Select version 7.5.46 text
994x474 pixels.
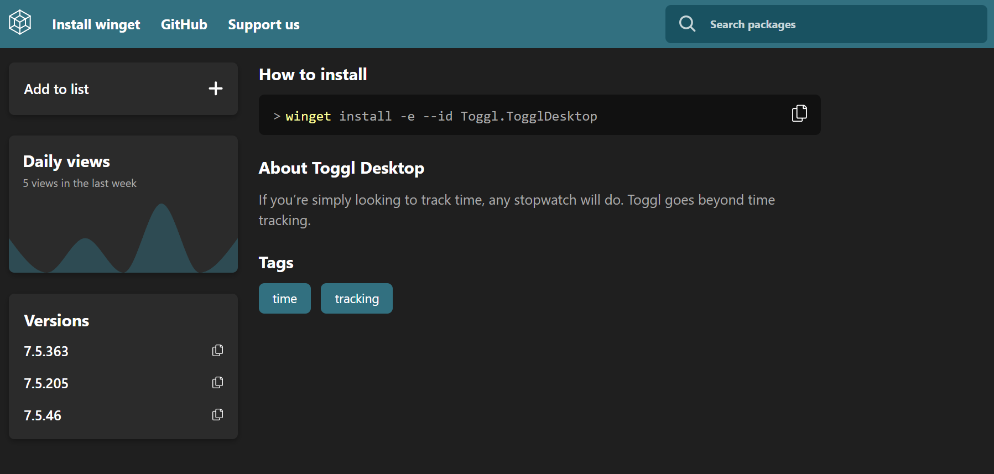[43, 415]
